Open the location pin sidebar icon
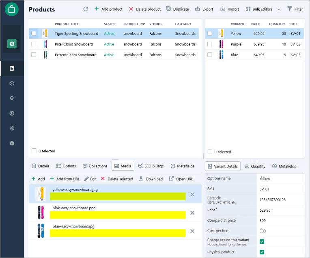 (12, 98)
